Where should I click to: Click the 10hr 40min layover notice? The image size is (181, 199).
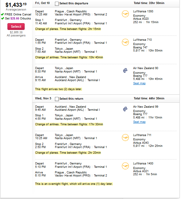69,57
